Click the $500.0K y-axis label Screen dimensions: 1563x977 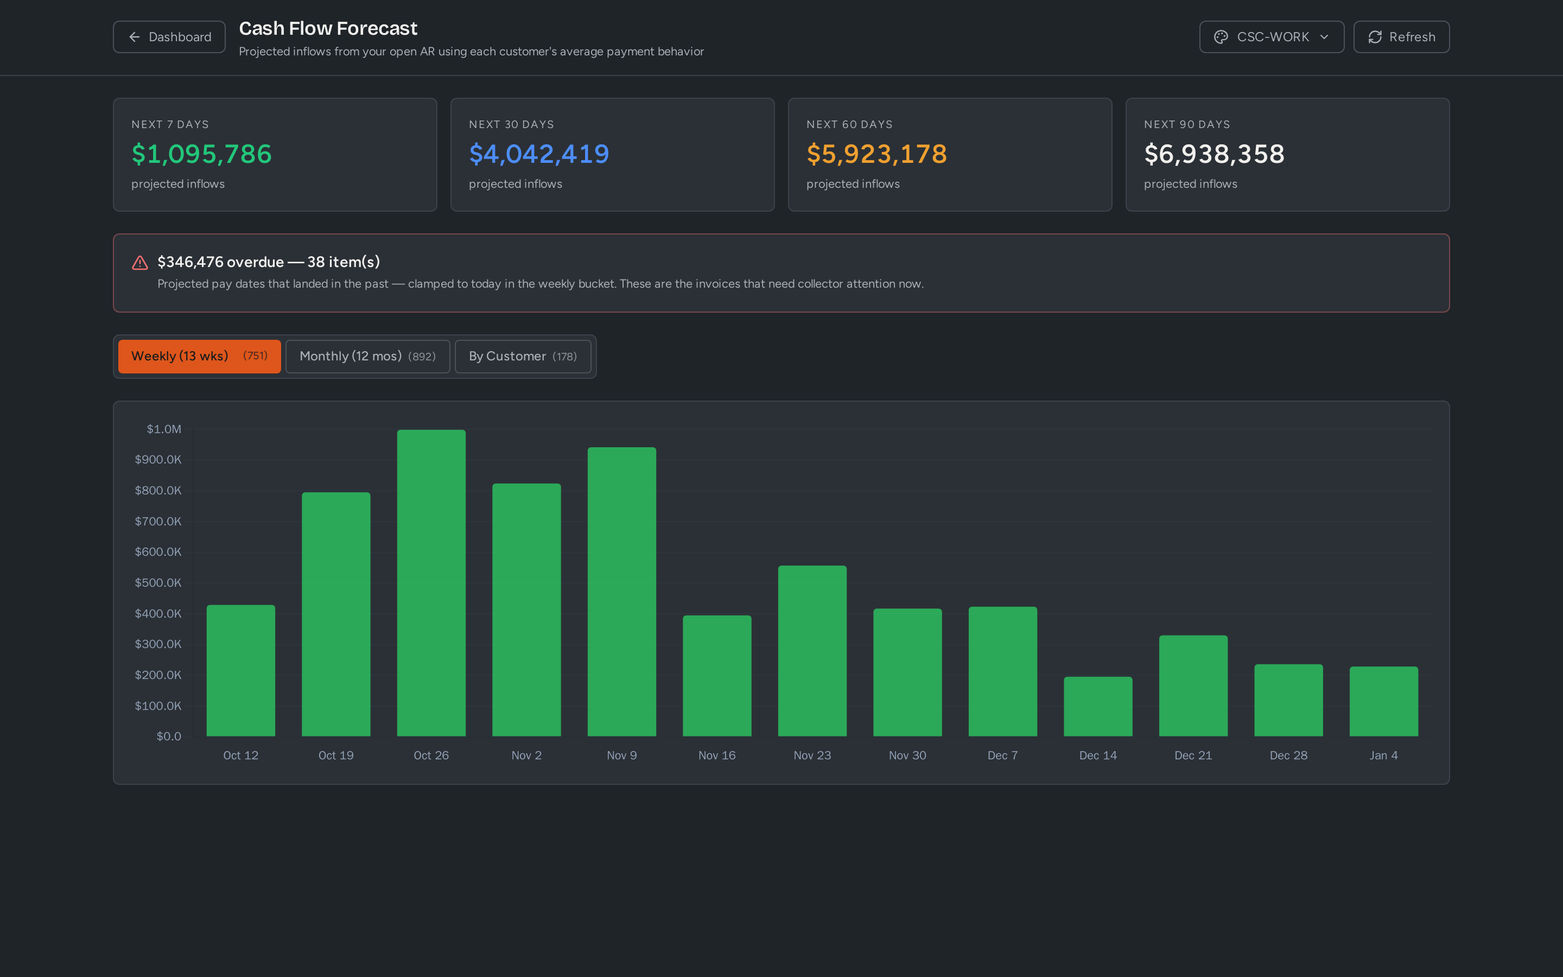coord(158,583)
